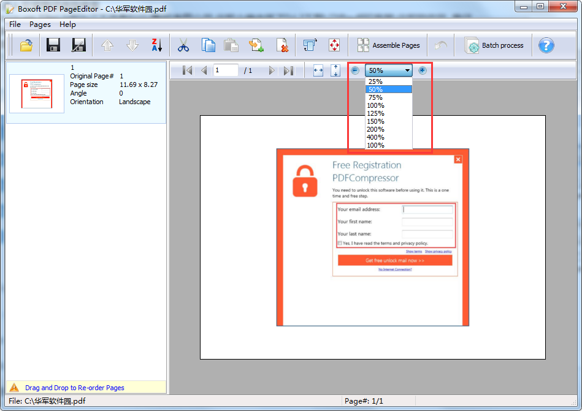
Task: Open the File menu
Action: pos(14,25)
